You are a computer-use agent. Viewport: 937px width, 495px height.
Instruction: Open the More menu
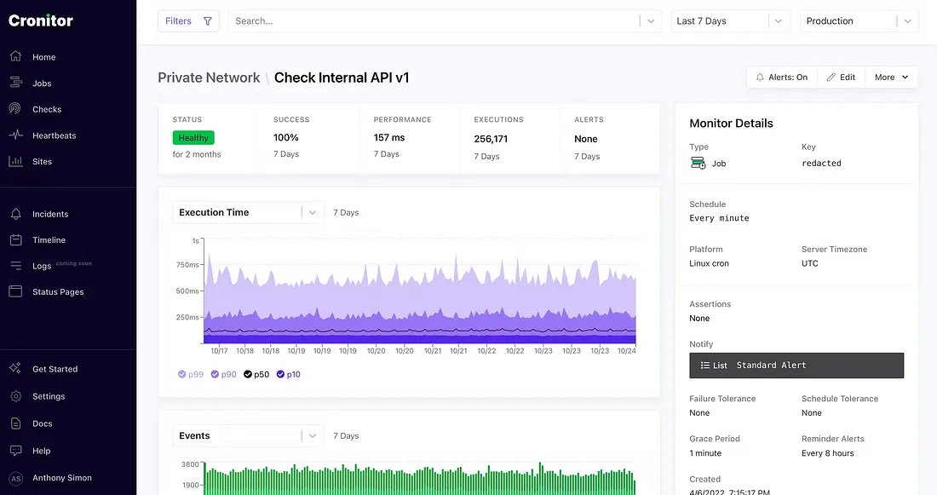pos(891,78)
